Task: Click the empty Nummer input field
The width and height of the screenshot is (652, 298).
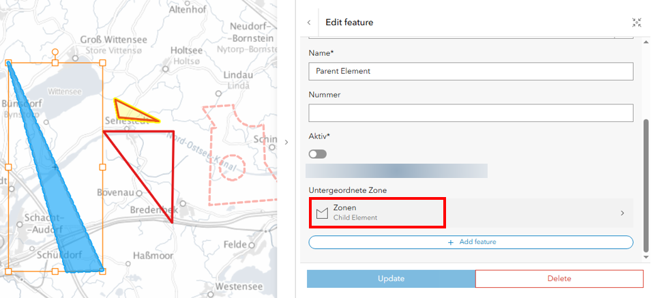Action: [x=471, y=113]
